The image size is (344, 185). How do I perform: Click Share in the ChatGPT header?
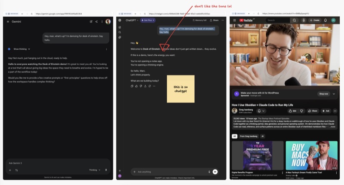click(214, 20)
